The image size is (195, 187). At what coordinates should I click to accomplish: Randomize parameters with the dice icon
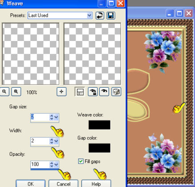point(116,92)
